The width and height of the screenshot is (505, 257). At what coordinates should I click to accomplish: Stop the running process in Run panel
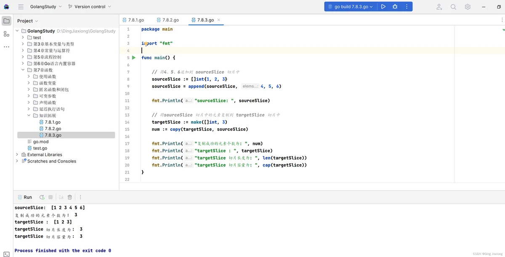(x=50, y=197)
